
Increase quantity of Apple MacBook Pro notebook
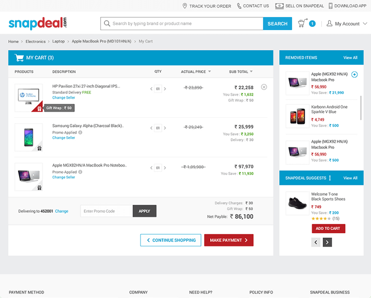(x=165, y=168)
